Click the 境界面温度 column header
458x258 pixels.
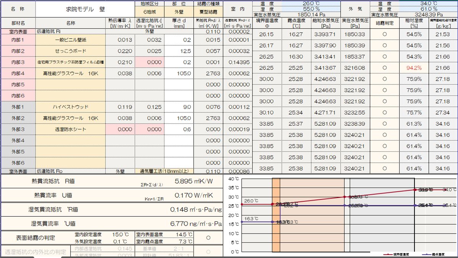(267, 23)
